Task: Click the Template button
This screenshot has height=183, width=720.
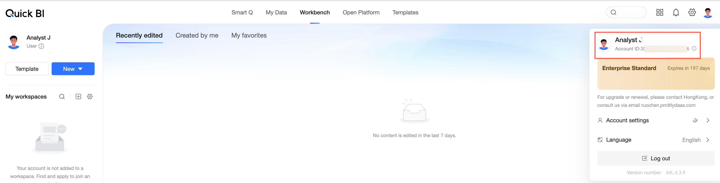Action: pos(27,69)
